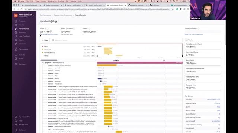Click the span minimap overview
This screenshot has height=133, width=238.
point(140,50)
